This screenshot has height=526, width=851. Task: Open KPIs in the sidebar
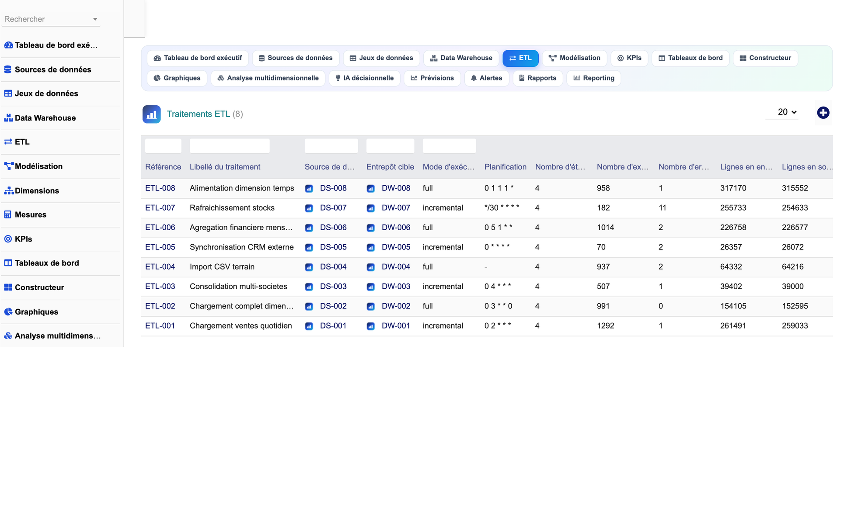pyautogui.click(x=61, y=239)
